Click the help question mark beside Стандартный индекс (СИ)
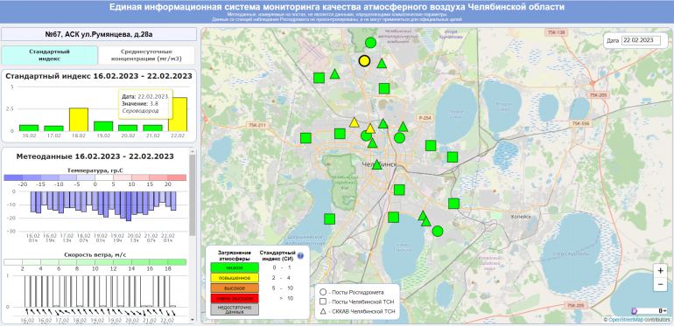 tap(300, 256)
